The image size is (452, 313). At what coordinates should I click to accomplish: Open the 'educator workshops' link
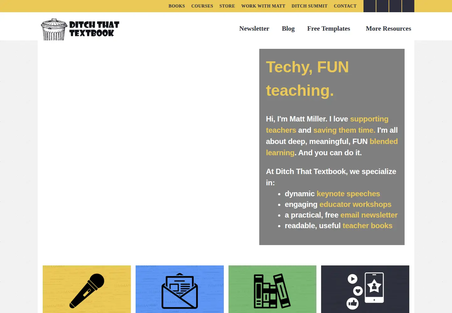pyautogui.click(x=355, y=204)
